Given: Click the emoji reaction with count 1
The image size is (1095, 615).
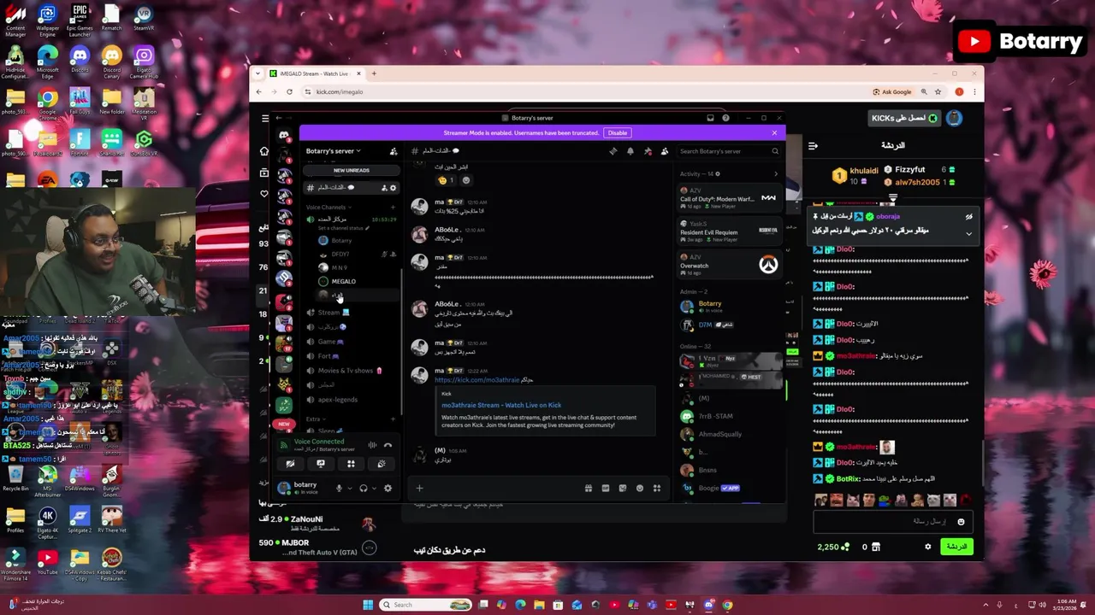Looking at the screenshot, I should tap(447, 180).
